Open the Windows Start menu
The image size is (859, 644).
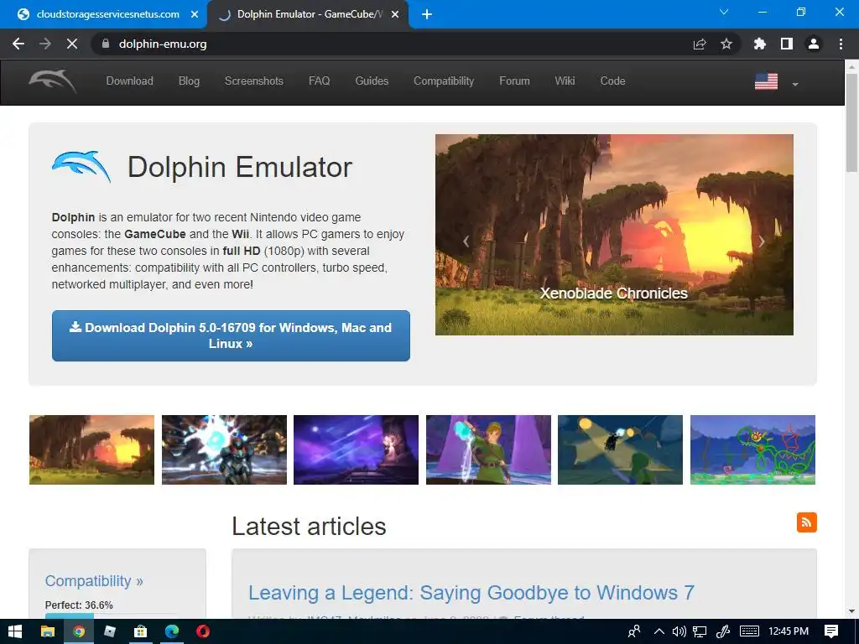pyautogui.click(x=15, y=631)
